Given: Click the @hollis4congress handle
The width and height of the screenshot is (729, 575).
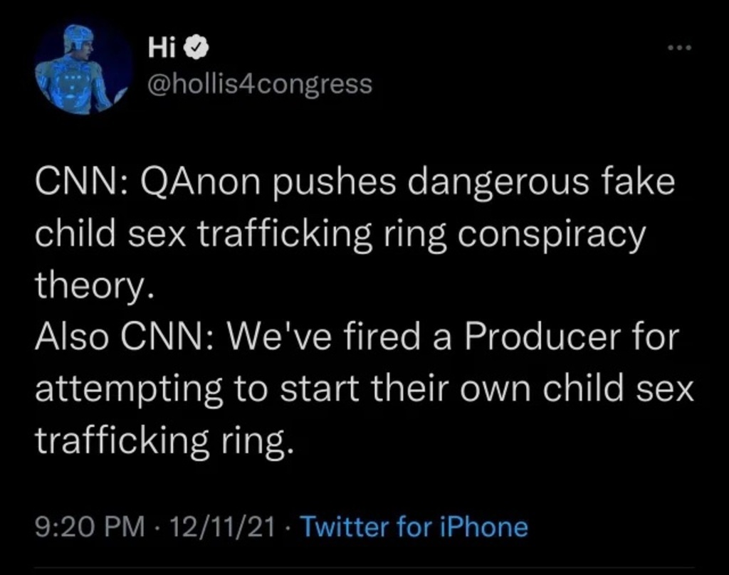Looking at the screenshot, I should tap(259, 85).
